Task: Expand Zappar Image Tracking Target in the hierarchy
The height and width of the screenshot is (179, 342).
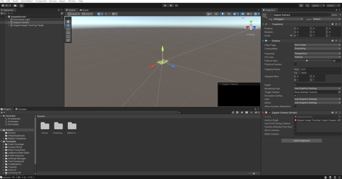Action: 9,25
